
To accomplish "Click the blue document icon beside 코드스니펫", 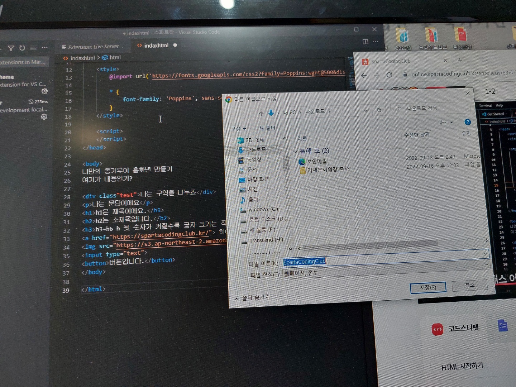I will point(503,326).
